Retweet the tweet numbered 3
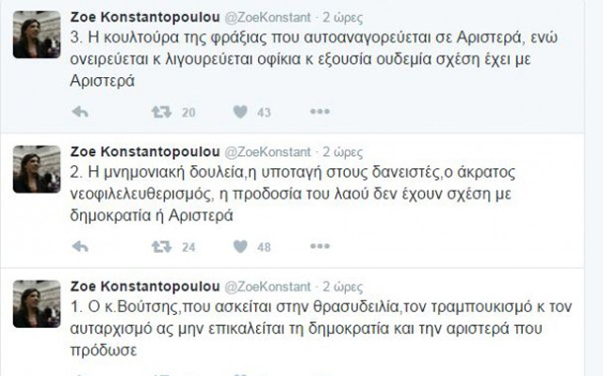 click(162, 113)
